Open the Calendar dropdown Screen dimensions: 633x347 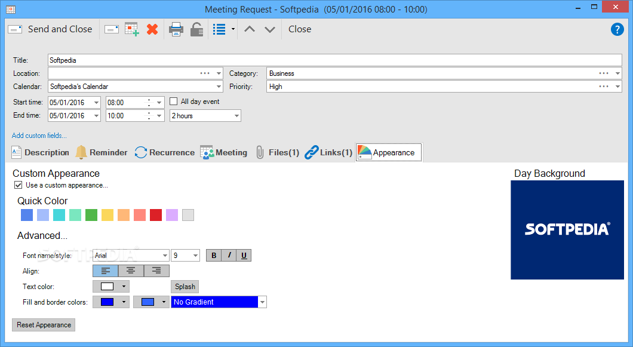(x=219, y=87)
